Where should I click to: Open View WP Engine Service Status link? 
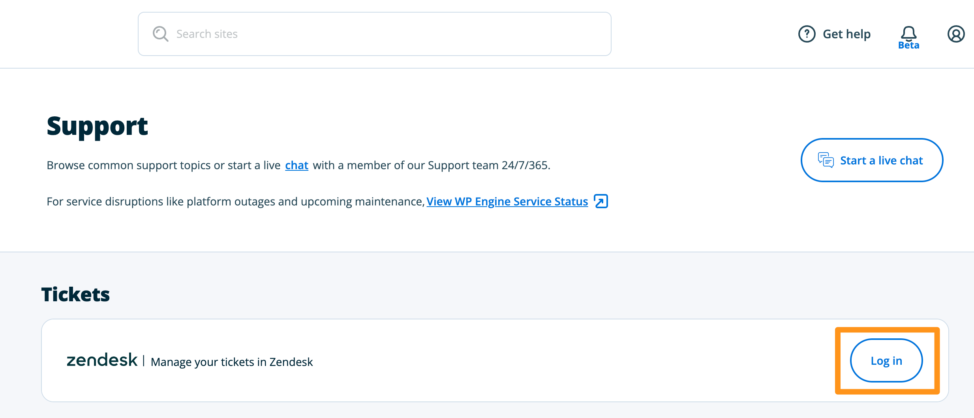point(507,202)
